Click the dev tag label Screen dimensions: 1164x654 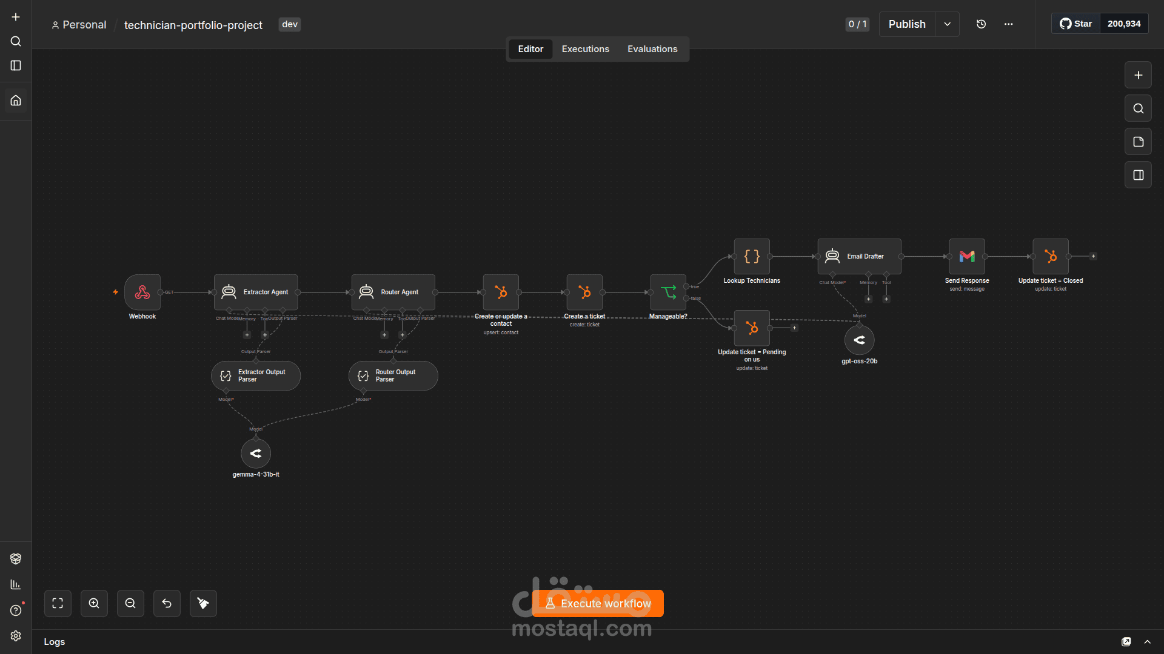coord(290,24)
